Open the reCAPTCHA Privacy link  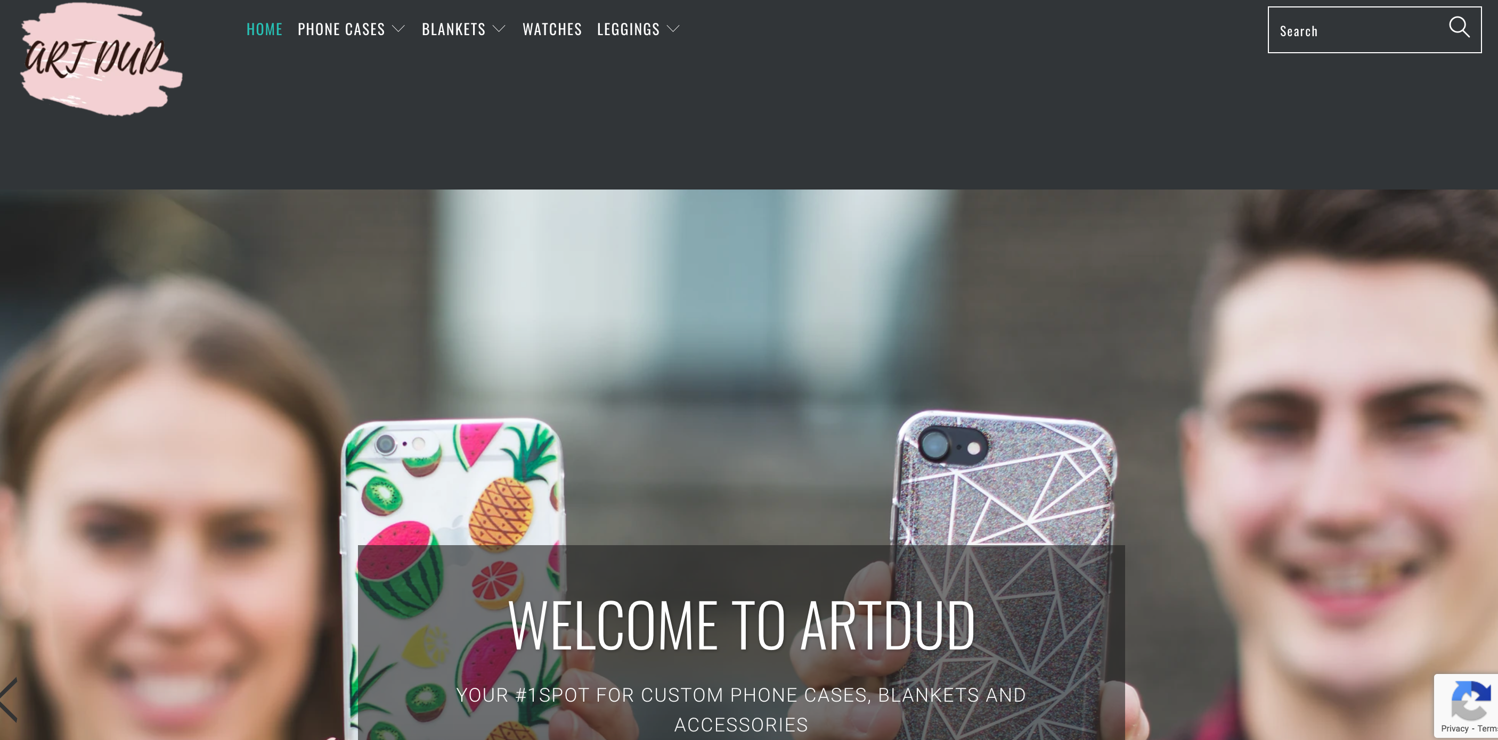1454,728
